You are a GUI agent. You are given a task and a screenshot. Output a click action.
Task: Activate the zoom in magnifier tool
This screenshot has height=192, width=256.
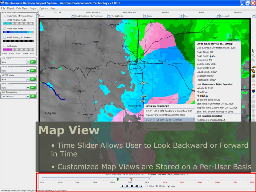coord(253,55)
